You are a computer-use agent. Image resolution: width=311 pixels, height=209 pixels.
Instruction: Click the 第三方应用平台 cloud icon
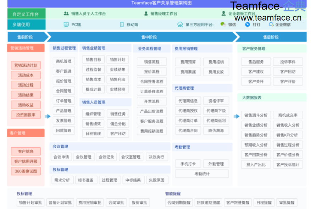click(180, 24)
